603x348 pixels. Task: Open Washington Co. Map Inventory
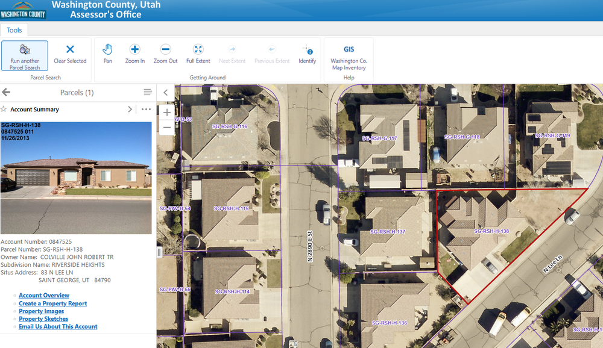coord(349,56)
